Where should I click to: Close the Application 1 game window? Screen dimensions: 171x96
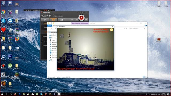(113, 27)
